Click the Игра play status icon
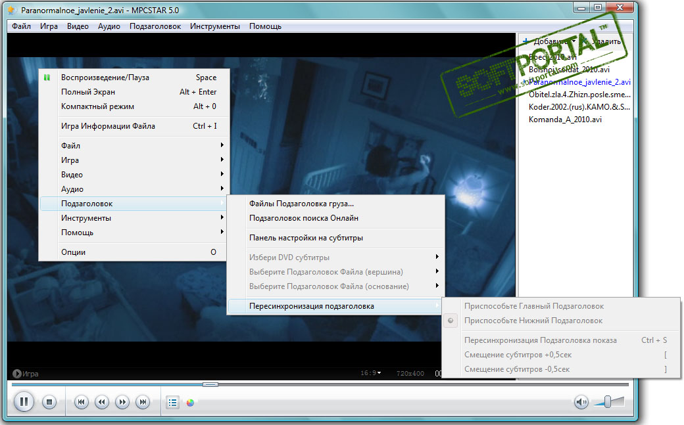684x425 pixels. pyautogui.click(x=17, y=374)
